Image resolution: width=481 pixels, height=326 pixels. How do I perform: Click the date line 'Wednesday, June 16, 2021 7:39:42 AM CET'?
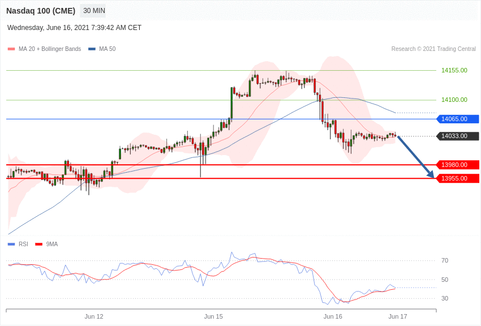pyautogui.click(x=74, y=28)
